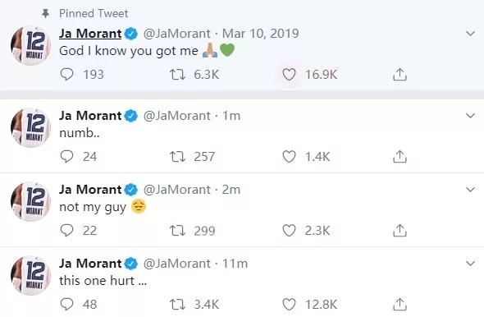Share the pinned tweet from Mar 10, 2019
The image size is (484, 317).
(400, 75)
